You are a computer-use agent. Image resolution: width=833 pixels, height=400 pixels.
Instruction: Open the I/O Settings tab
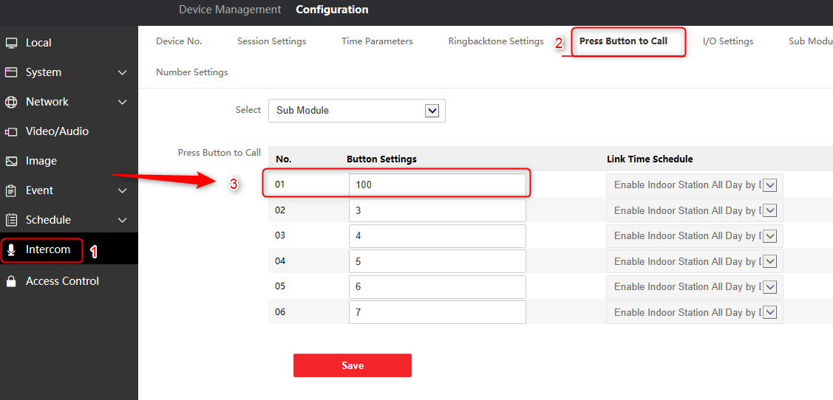coord(728,41)
